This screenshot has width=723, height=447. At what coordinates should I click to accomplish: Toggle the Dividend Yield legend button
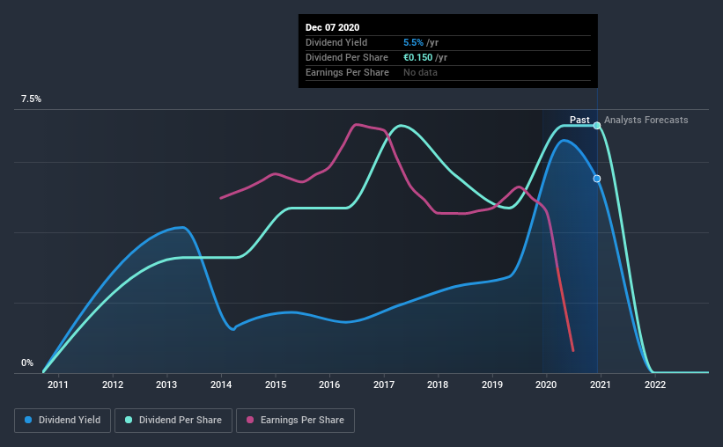tap(63, 421)
